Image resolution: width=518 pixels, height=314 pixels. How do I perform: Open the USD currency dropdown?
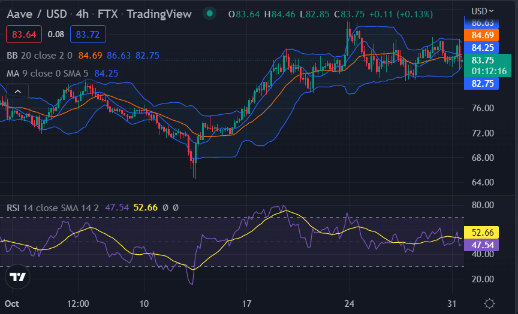coord(483,11)
